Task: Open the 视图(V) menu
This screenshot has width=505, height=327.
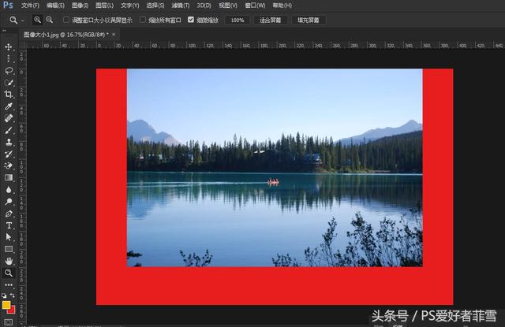Action: (228, 6)
